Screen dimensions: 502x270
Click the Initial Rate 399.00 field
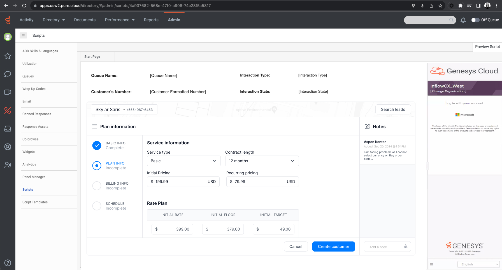[172, 229]
